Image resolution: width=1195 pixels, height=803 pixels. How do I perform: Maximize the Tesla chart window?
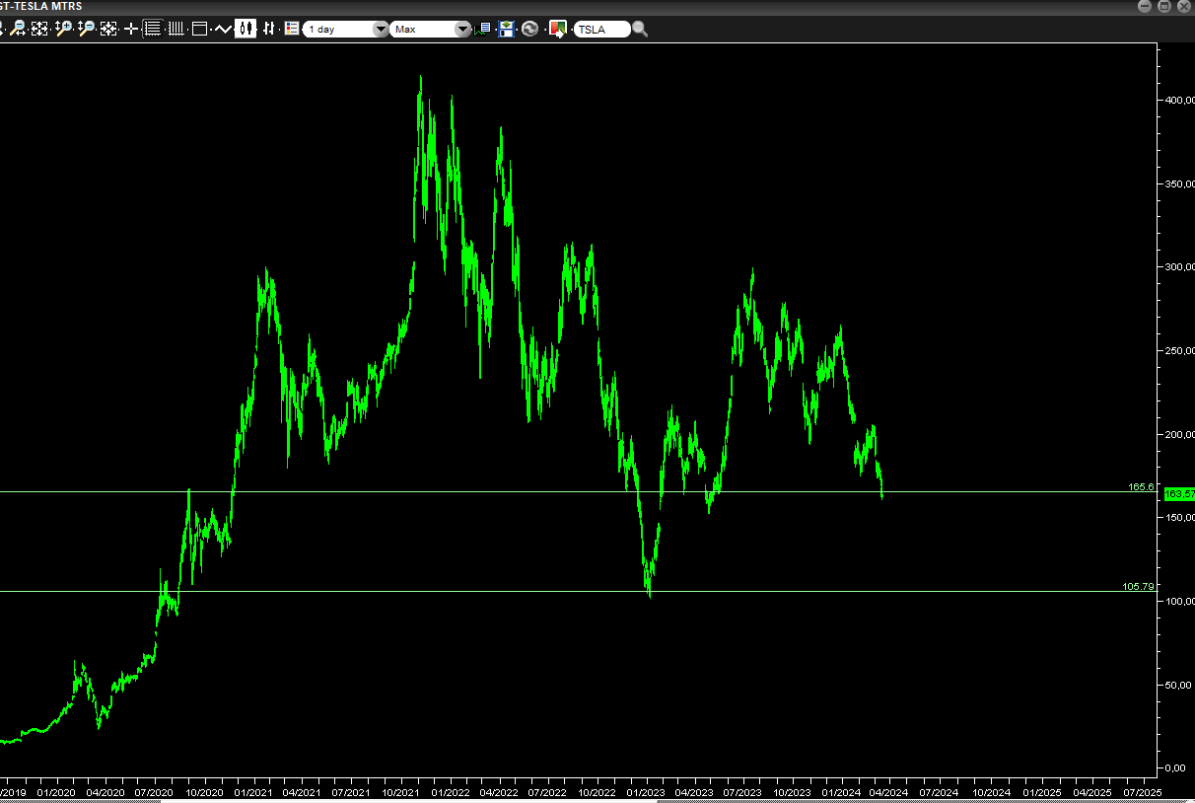1163,6
